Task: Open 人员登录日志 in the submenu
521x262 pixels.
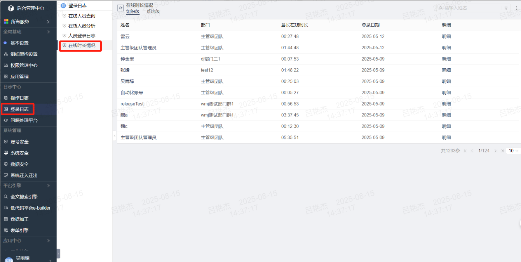Action: [x=82, y=36]
